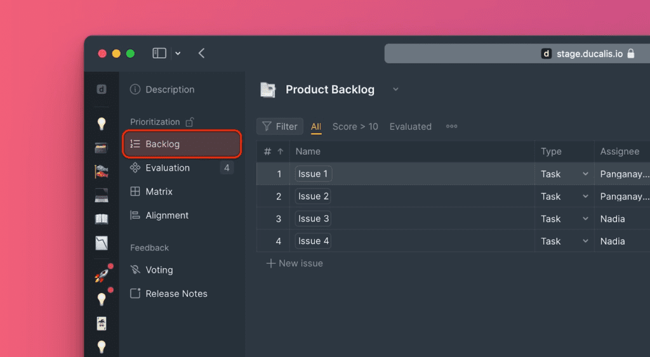Open the Matrix view
This screenshot has height=357, width=650.
(159, 191)
